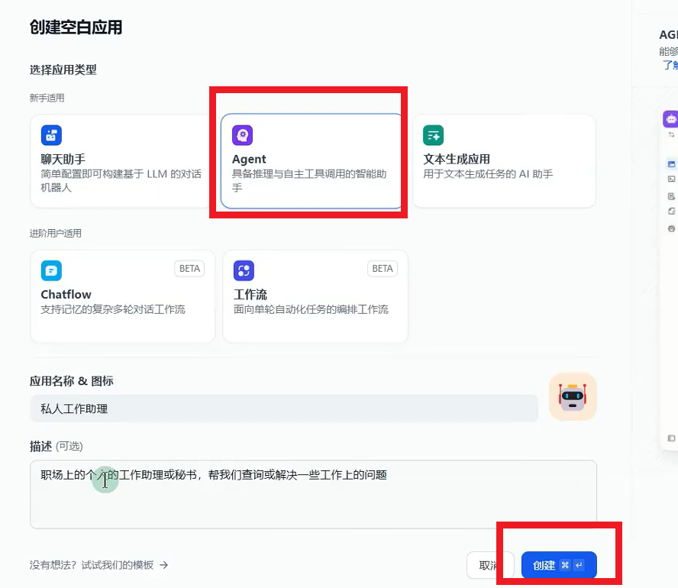This screenshot has height=588, width=678.
Task: Focus the 应用名称 input with 私人工作助理
Action: pos(284,409)
